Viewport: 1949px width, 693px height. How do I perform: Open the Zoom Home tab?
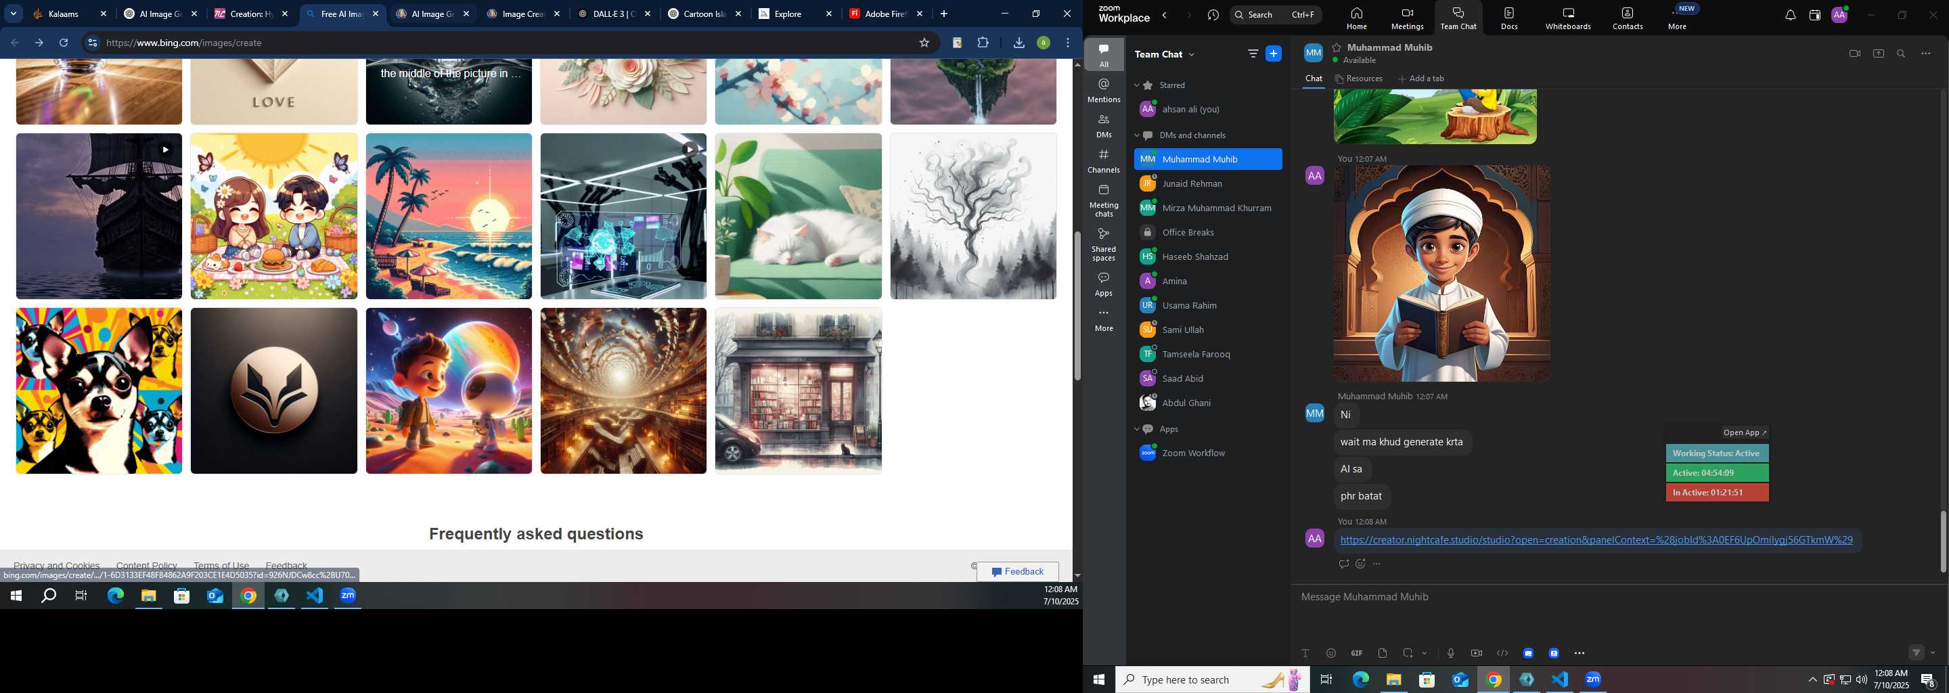pyautogui.click(x=1357, y=18)
